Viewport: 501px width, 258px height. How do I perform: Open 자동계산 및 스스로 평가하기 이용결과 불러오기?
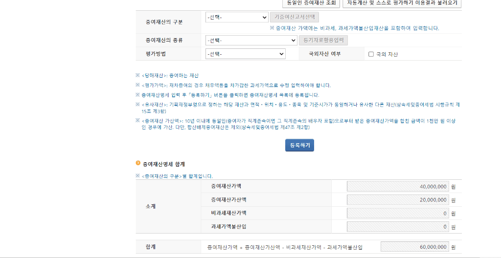click(x=402, y=3)
